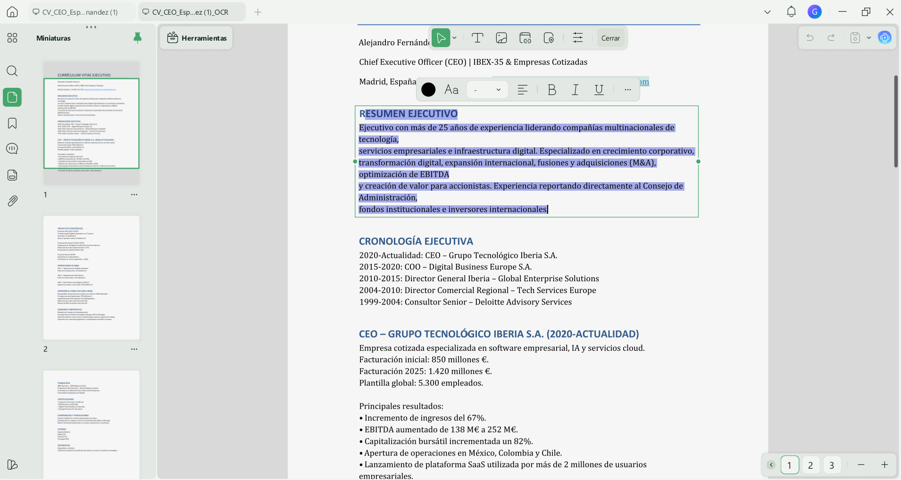
Task: Click the 'Facturación inicial: 850 millones €.' line
Action: 424,360
